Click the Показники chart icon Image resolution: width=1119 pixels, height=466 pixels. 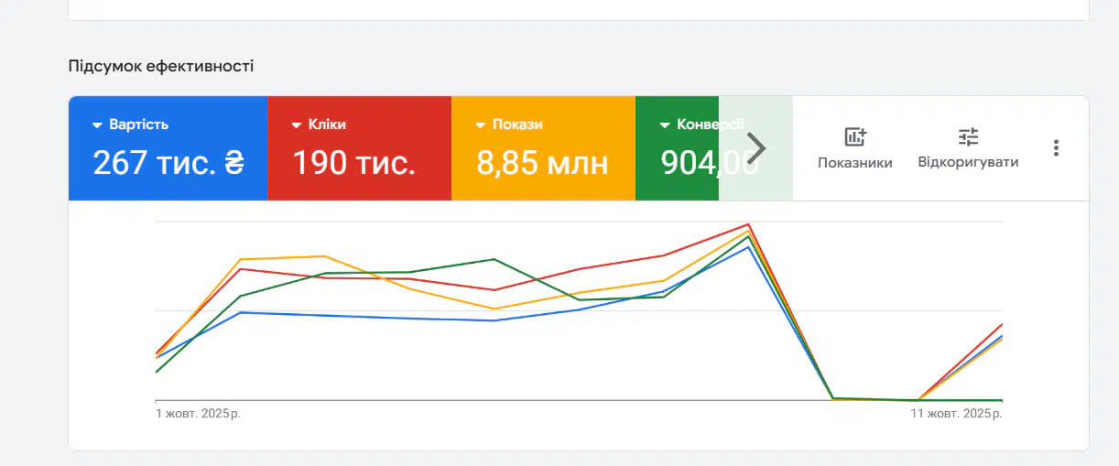pyautogui.click(x=855, y=137)
